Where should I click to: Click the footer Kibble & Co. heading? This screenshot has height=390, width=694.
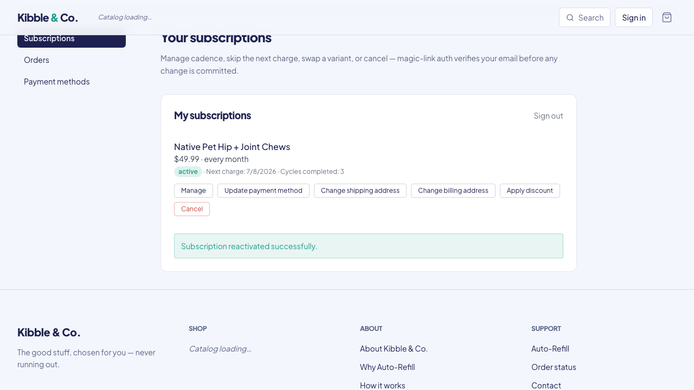coord(49,333)
